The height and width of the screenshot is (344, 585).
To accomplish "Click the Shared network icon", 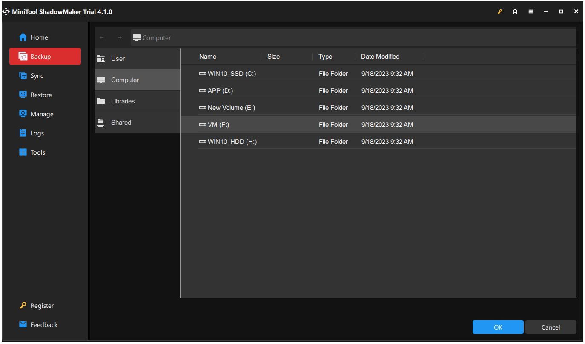I will pos(101,123).
